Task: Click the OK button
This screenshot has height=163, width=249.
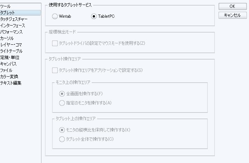Action: click(x=232, y=7)
